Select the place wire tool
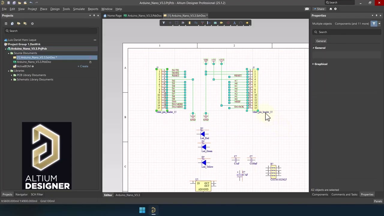Image resolution: width=384 pixels, height=216 pixels. click(x=196, y=23)
